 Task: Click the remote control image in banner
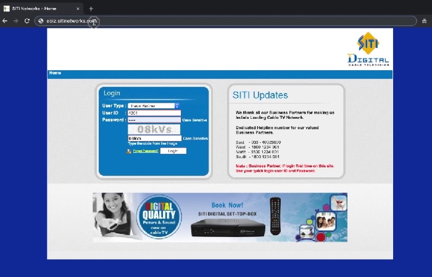click(275, 216)
